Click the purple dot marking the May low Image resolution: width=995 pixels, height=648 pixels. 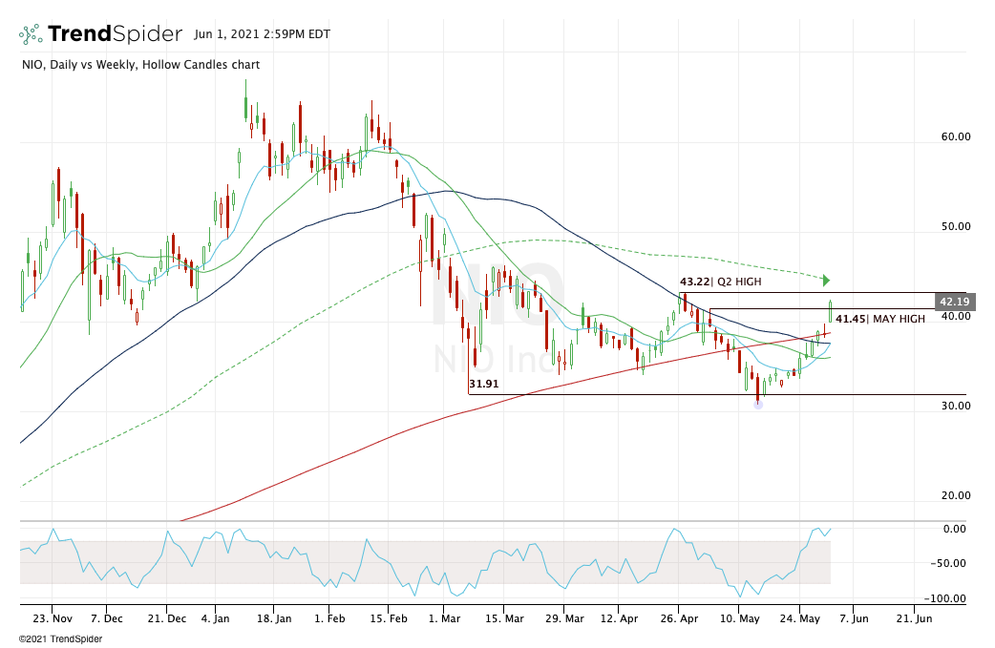point(758,404)
